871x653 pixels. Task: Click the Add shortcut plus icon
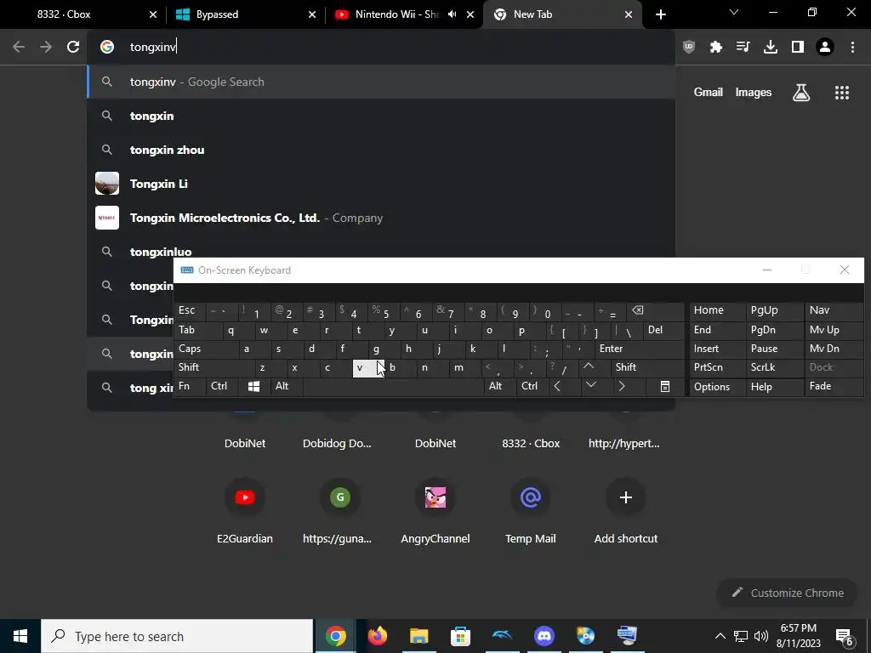626,497
